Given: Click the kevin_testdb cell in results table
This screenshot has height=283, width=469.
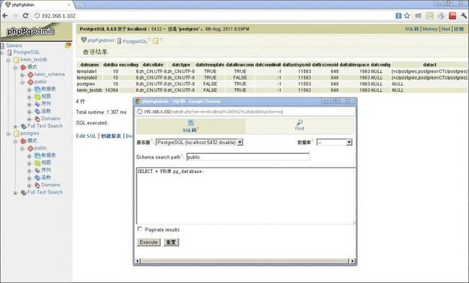Looking at the screenshot, I should click(89, 90).
